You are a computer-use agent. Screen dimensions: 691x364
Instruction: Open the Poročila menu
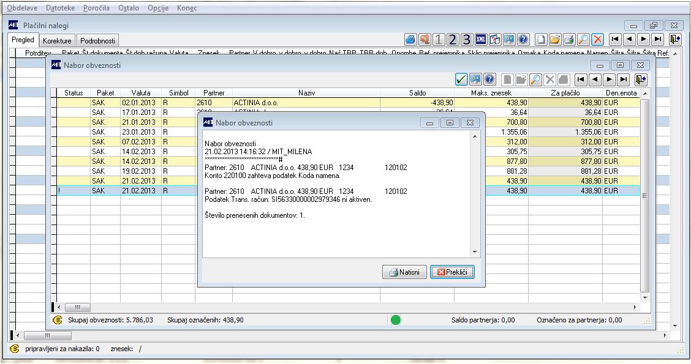[x=97, y=8]
